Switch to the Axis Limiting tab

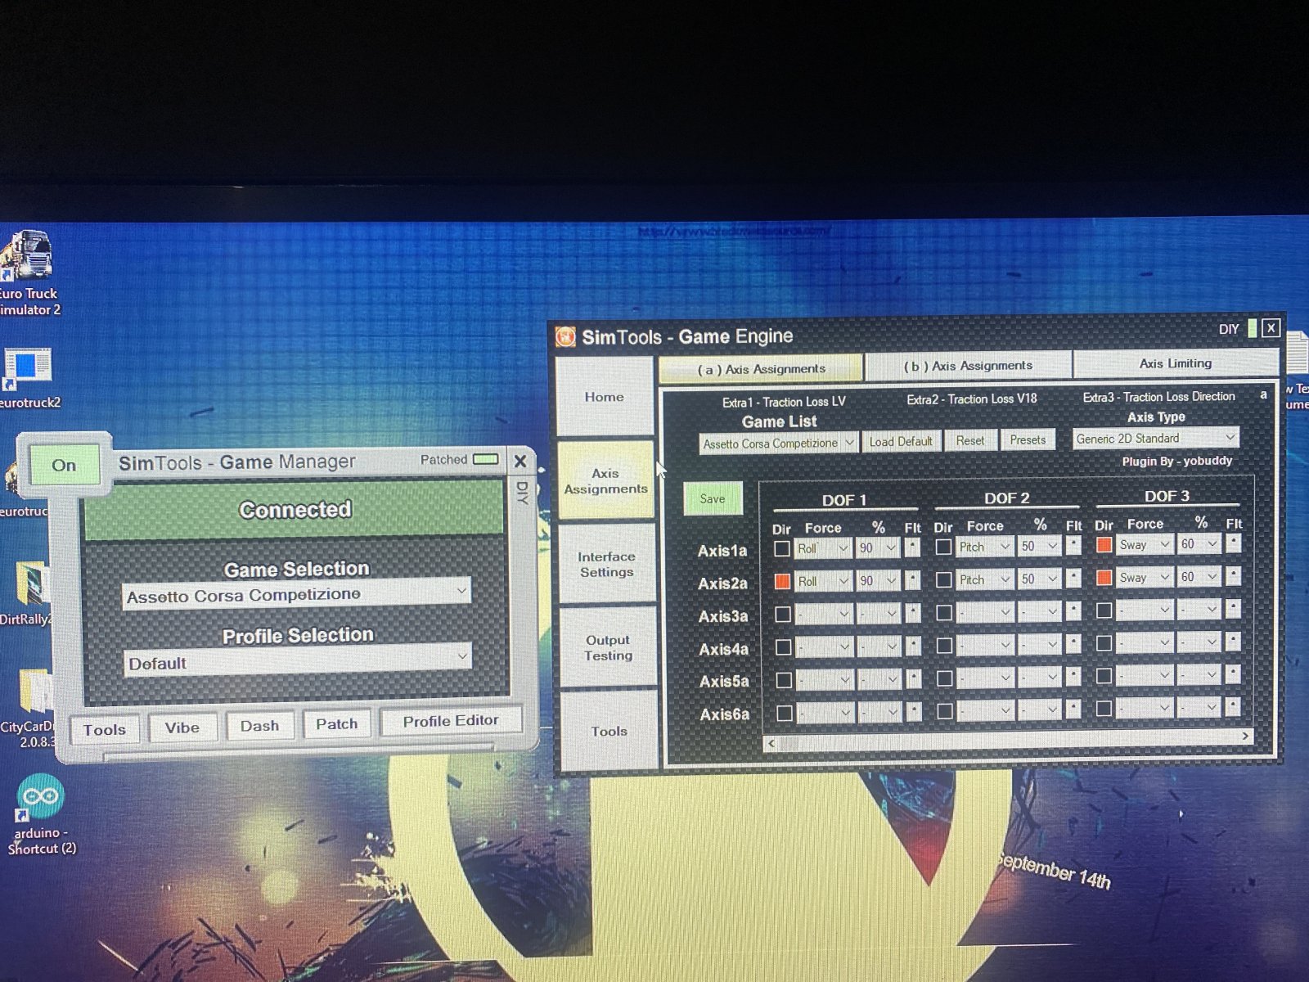pyautogui.click(x=1176, y=363)
